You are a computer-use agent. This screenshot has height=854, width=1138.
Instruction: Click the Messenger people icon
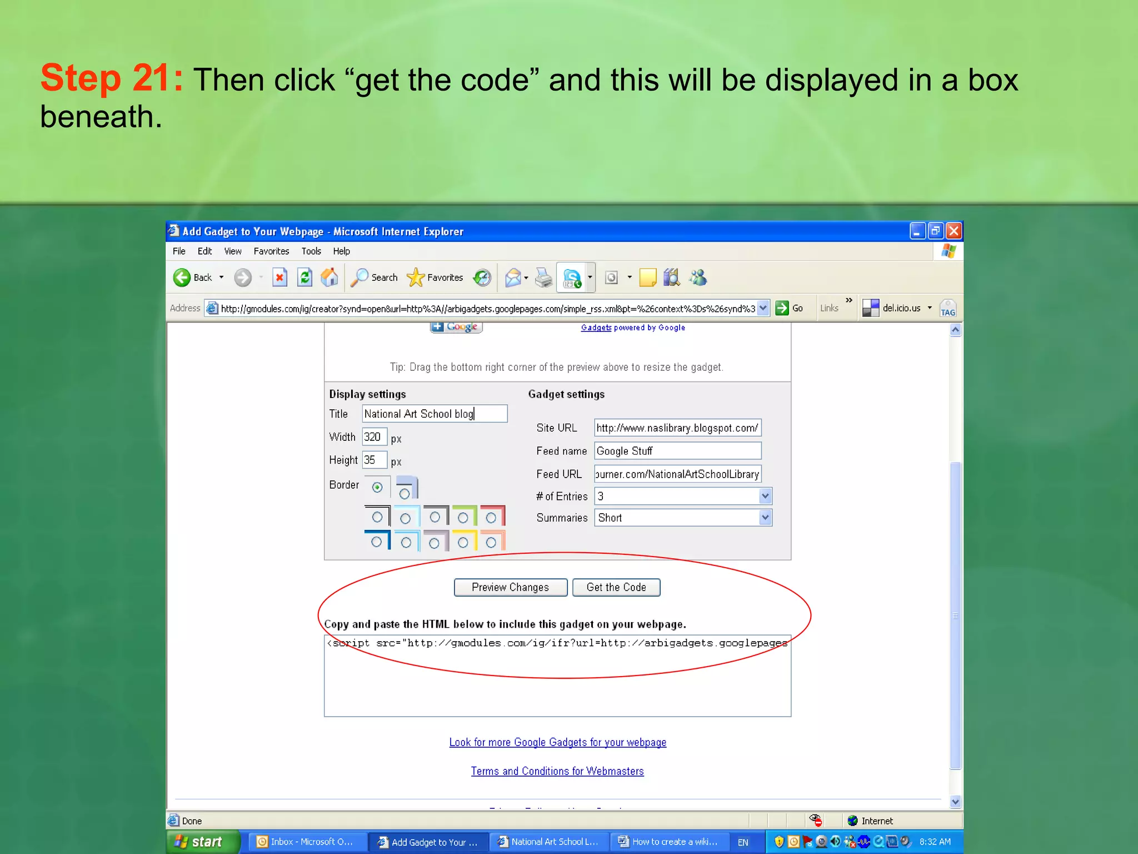click(x=698, y=277)
